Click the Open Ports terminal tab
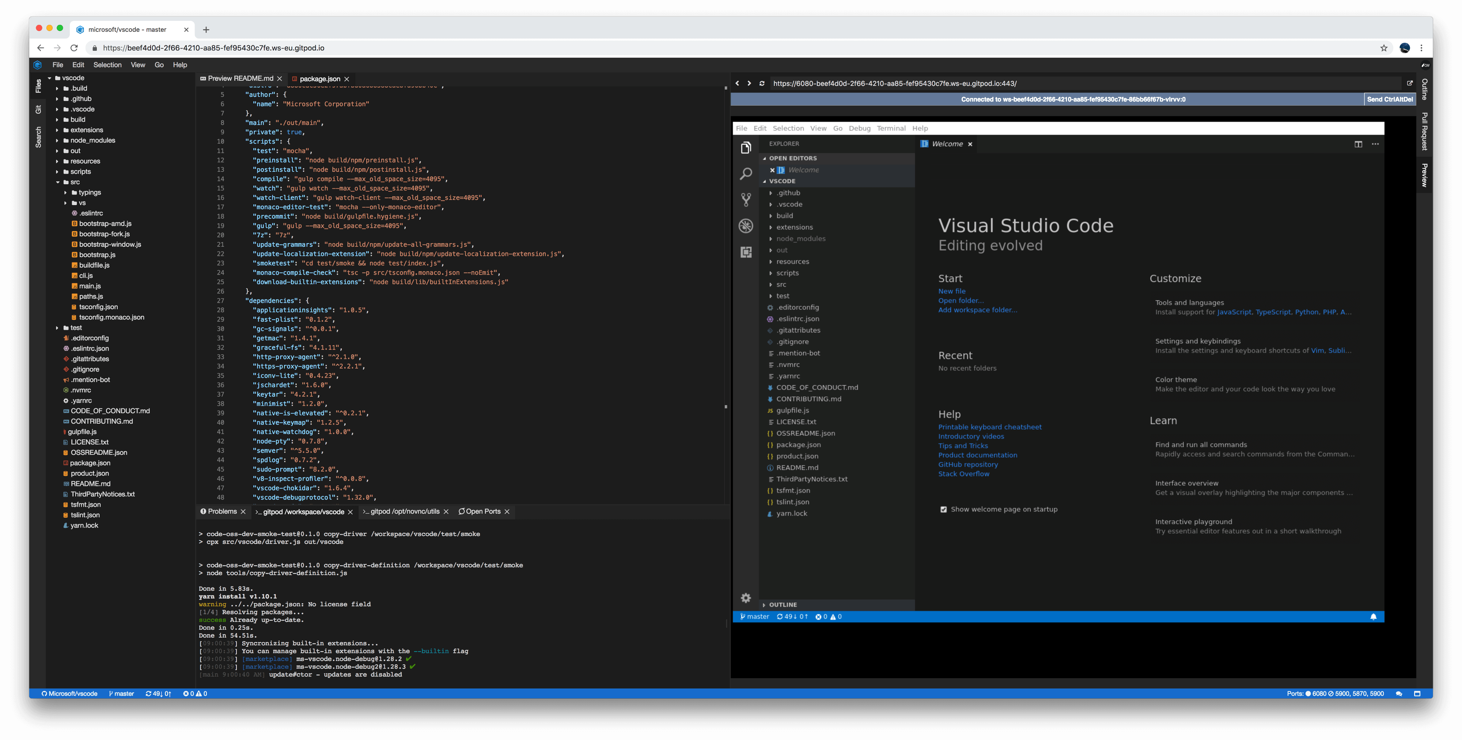Image resolution: width=1462 pixels, height=740 pixels. 480,511
